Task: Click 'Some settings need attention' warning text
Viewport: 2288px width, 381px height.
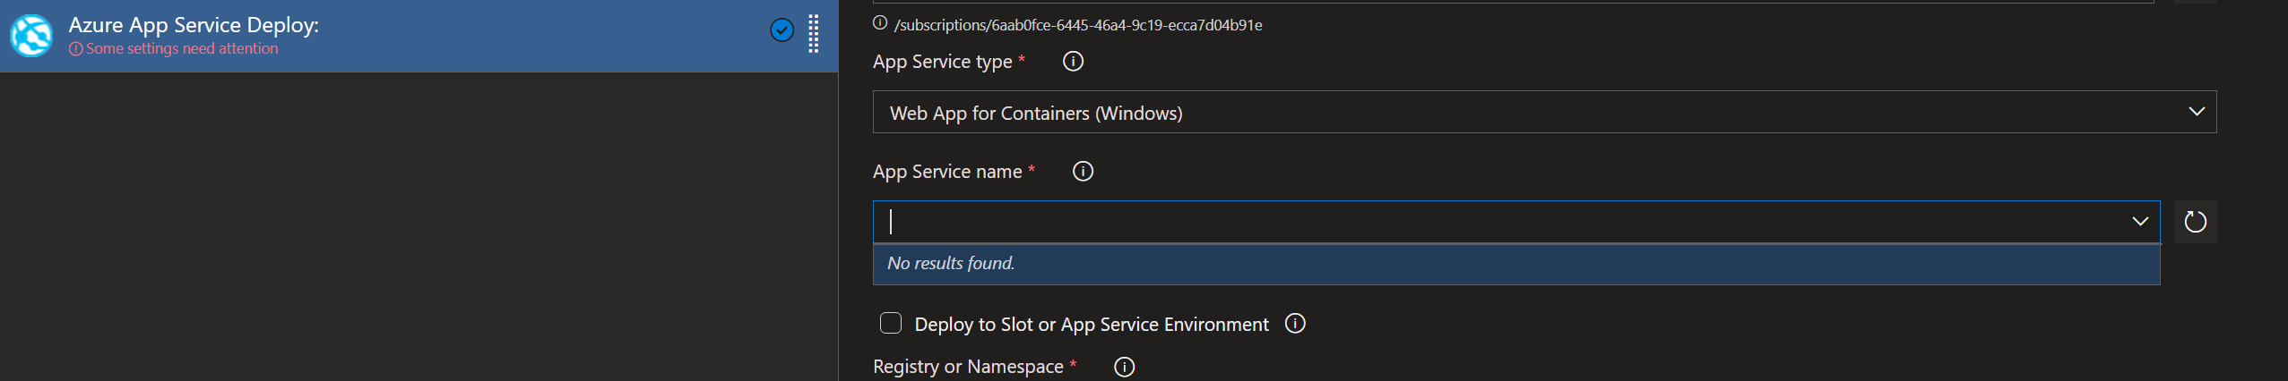Action: click(x=182, y=49)
